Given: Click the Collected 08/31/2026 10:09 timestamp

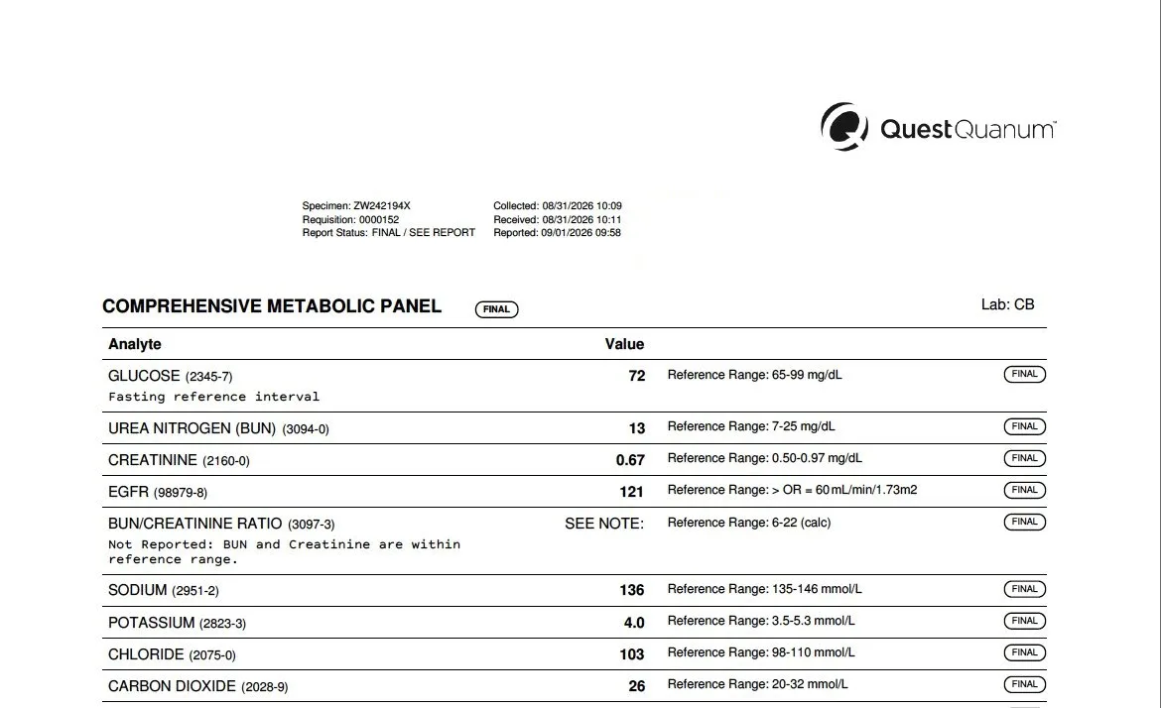Looking at the screenshot, I should click(558, 205).
